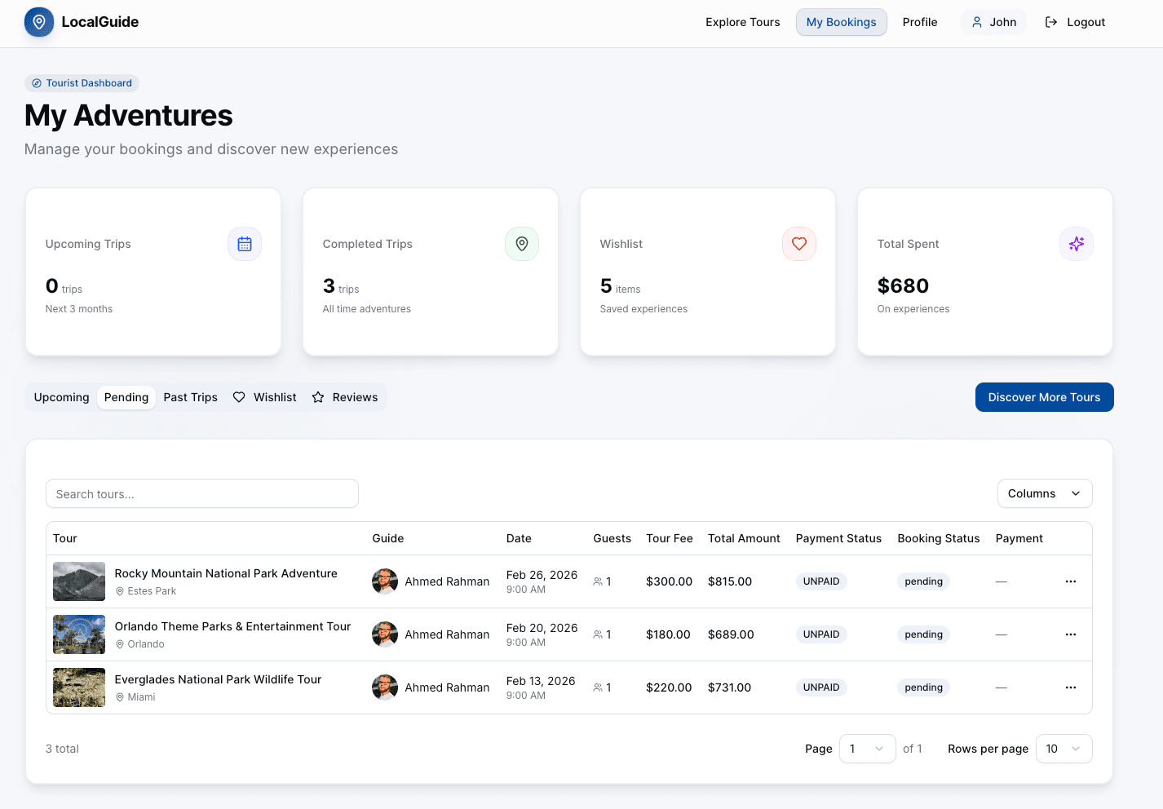
Task: Click the calendar icon on Upcoming Trips card
Action: click(x=245, y=243)
